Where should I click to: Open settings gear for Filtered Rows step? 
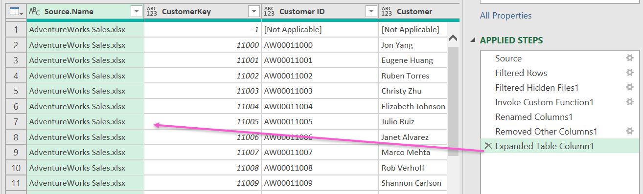[x=630, y=73]
